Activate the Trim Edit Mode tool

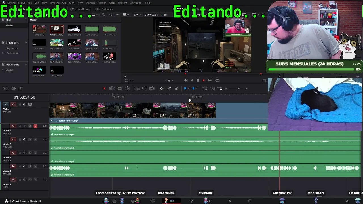point(112,88)
